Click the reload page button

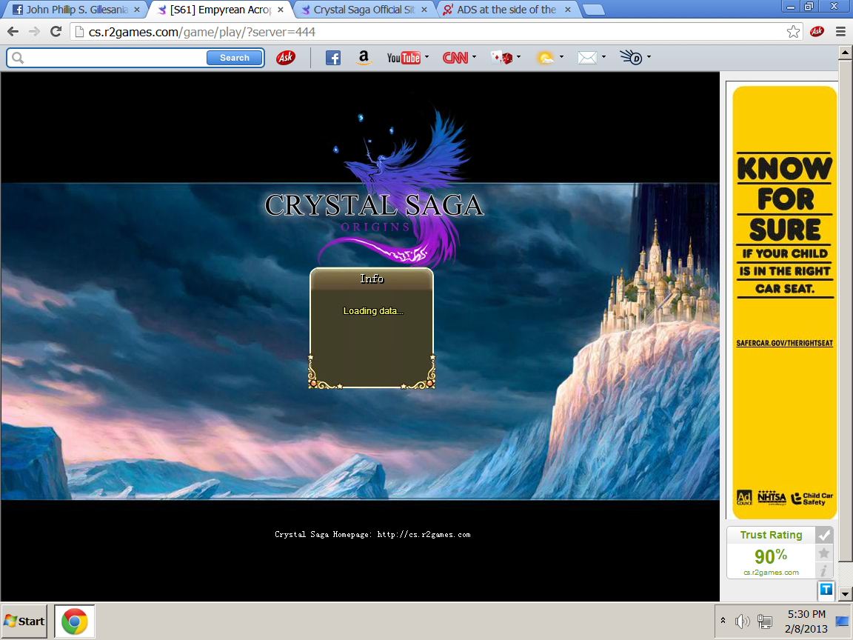(56, 31)
